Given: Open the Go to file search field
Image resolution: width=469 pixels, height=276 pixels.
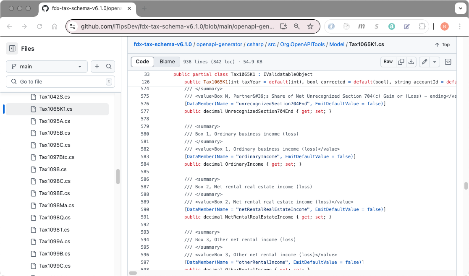Looking at the screenshot, I should [x=58, y=81].
